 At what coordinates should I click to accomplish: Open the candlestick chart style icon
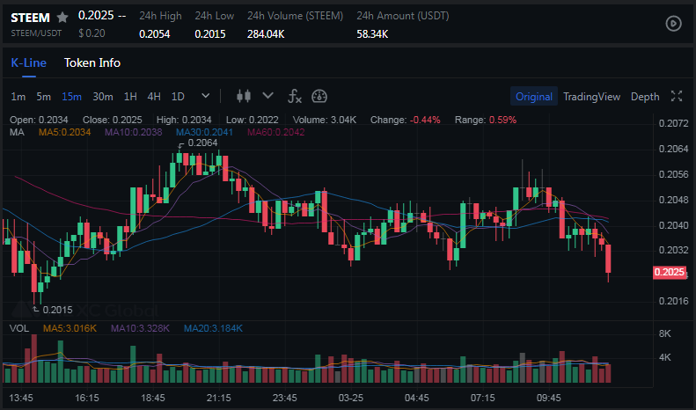click(244, 96)
